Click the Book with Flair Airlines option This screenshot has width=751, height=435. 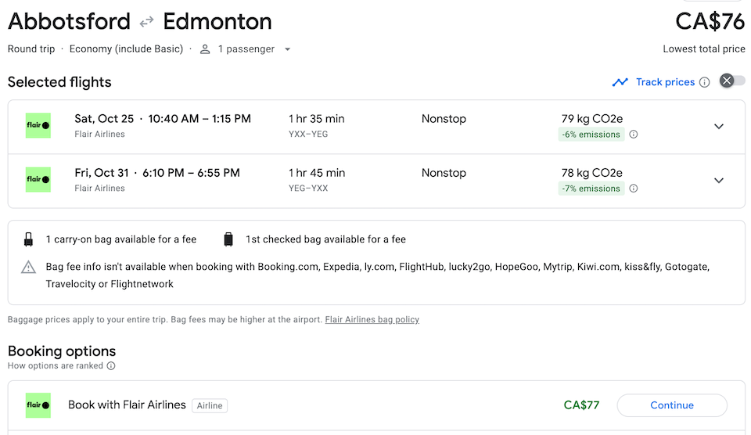(x=127, y=405)
